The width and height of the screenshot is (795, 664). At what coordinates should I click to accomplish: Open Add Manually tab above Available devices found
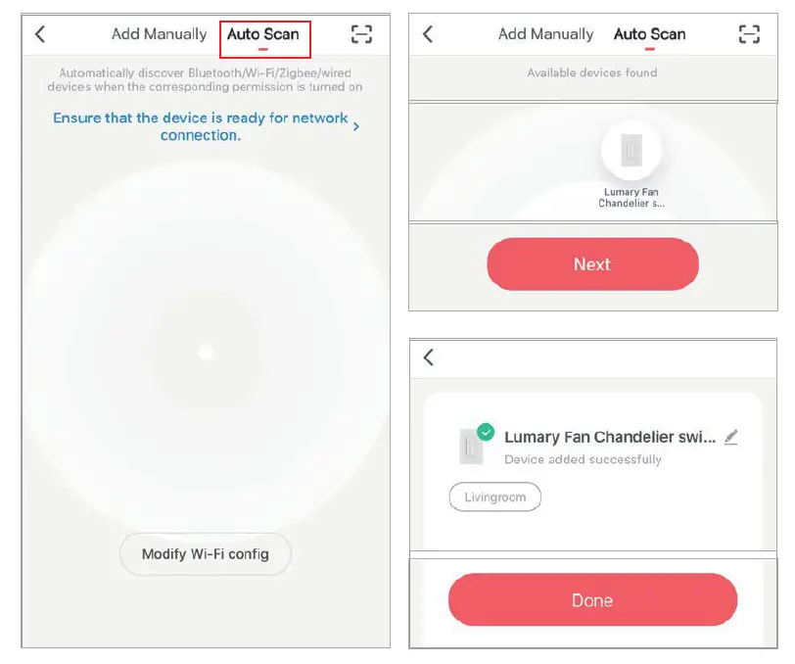point(545,34)
